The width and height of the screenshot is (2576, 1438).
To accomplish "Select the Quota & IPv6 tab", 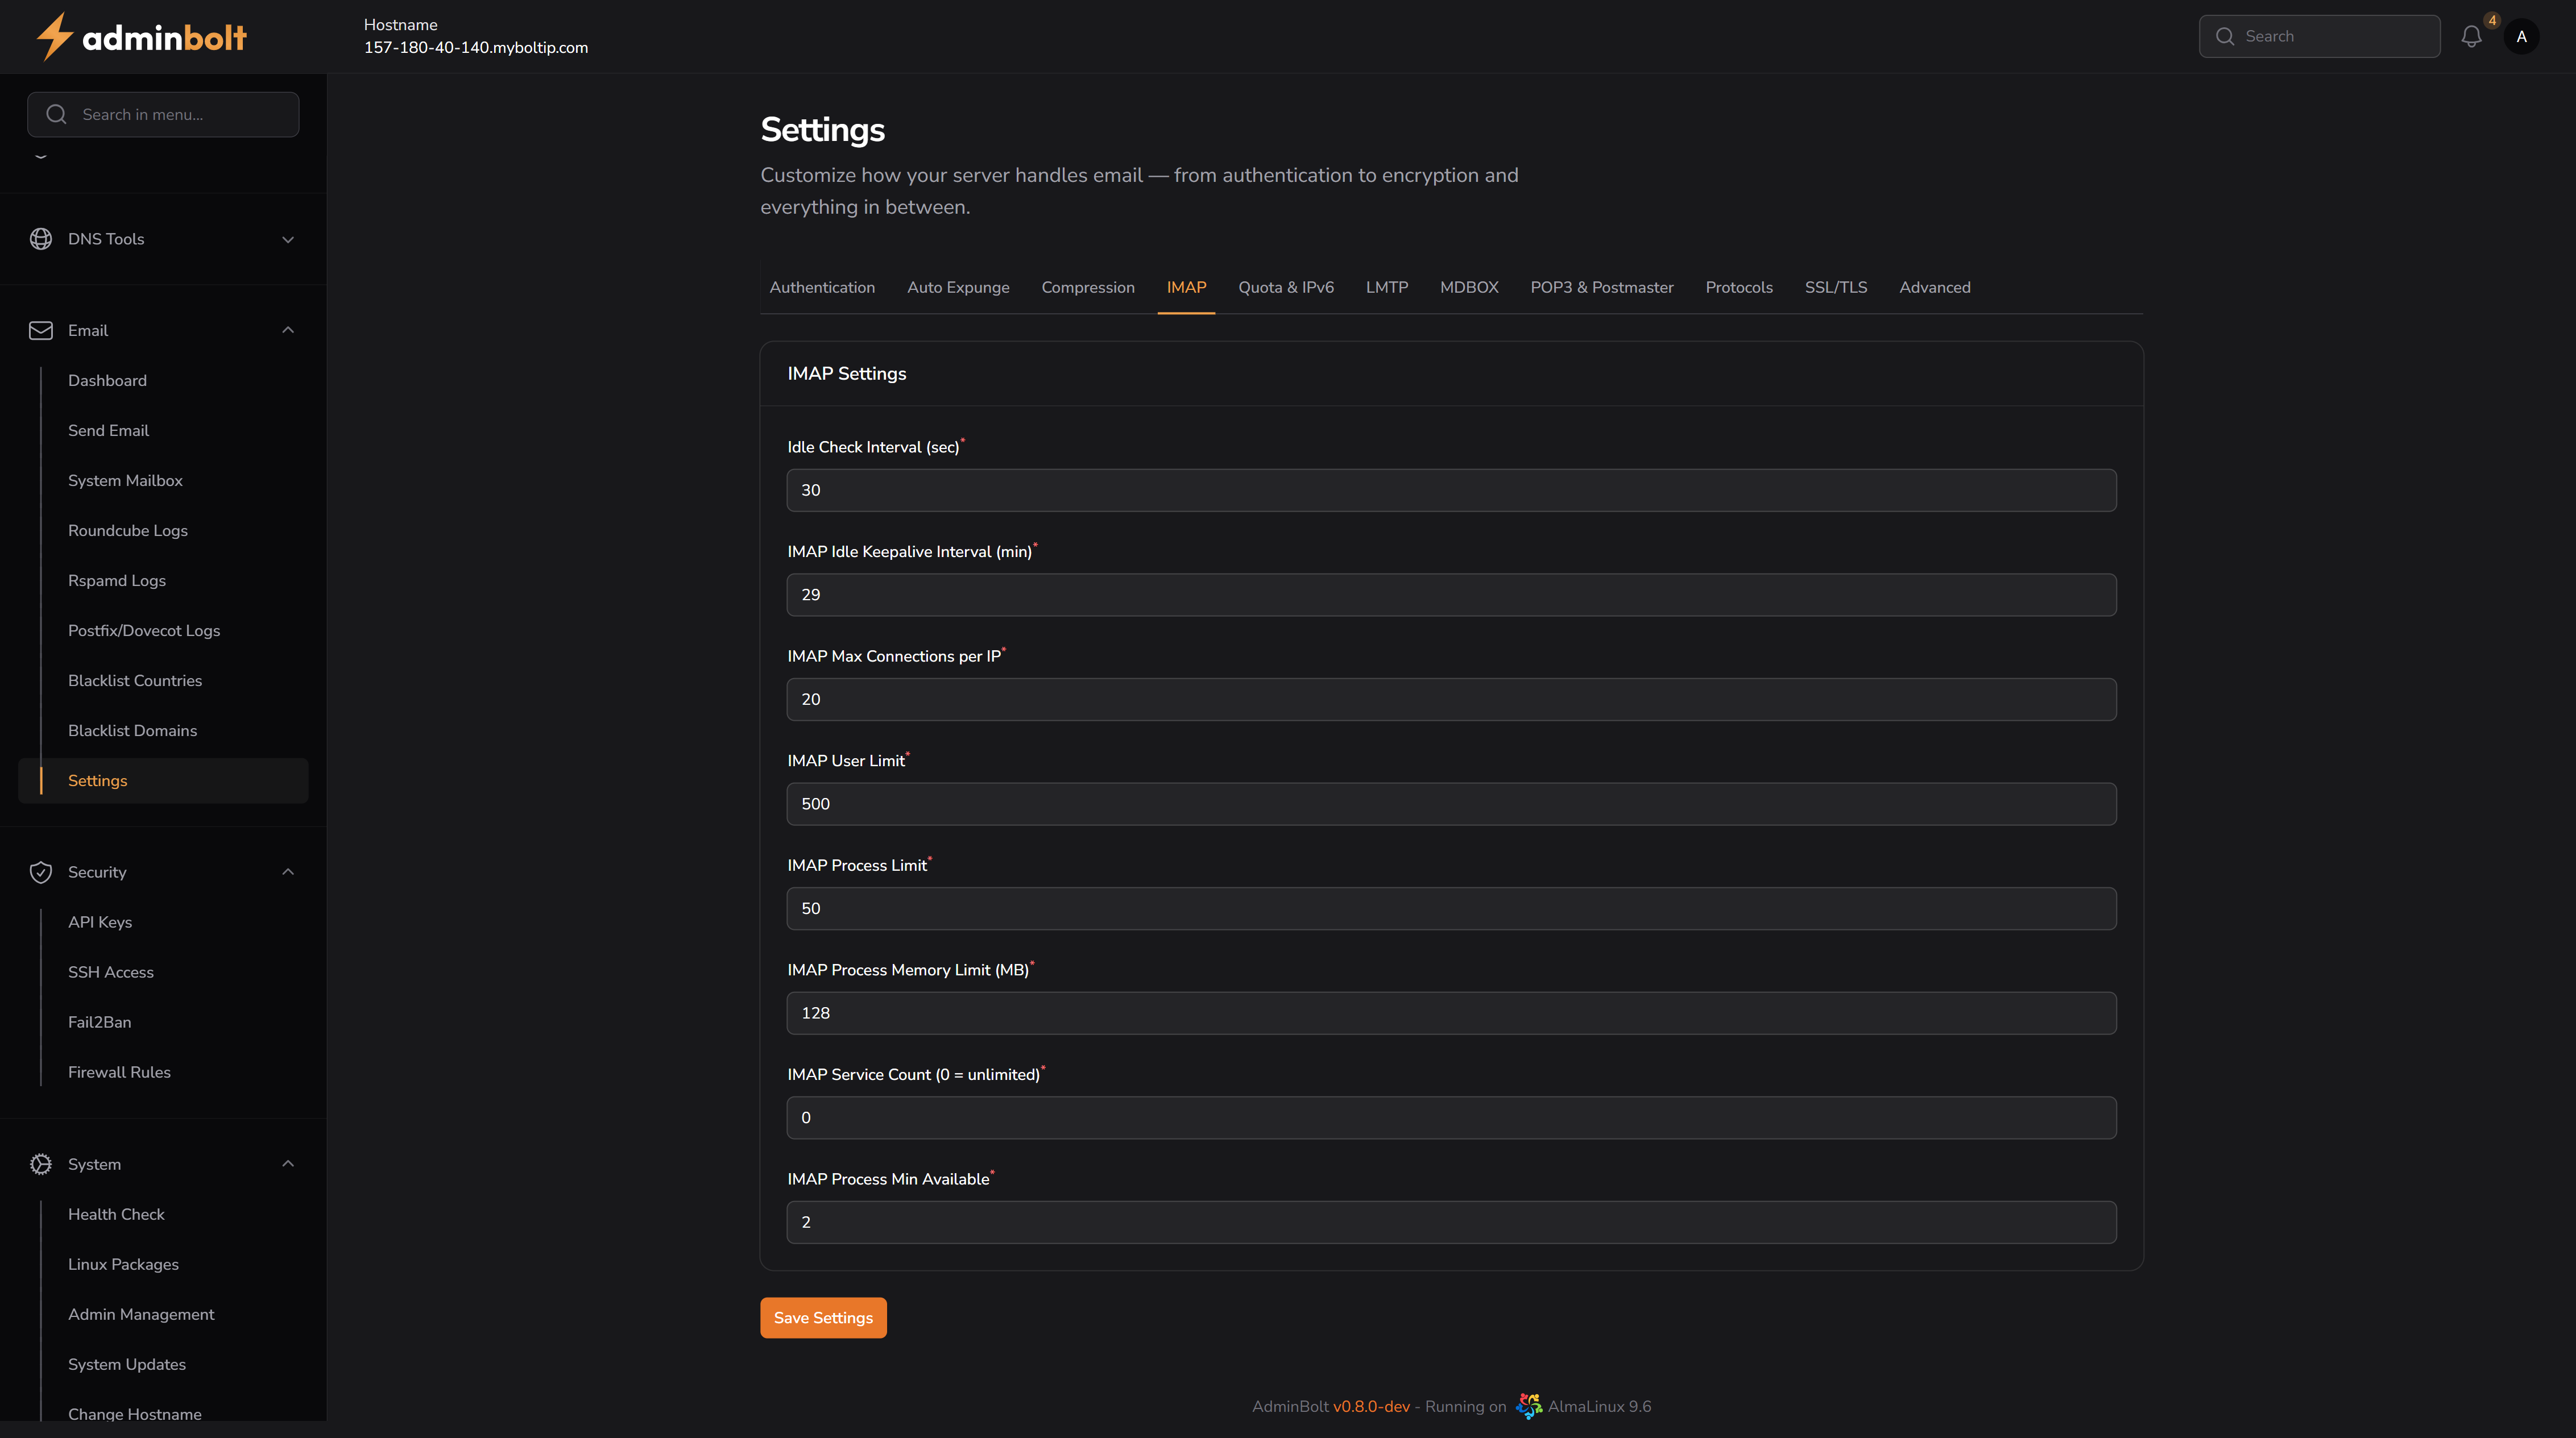I will (1285, 288).
